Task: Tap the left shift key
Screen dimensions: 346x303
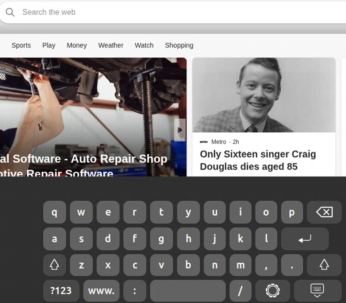Action: (x=54, y=265)
